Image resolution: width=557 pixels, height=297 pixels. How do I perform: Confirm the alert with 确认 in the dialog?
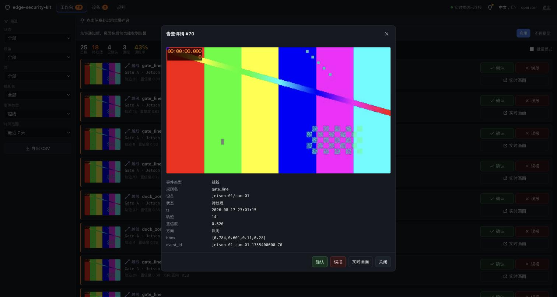coord(320,262)
